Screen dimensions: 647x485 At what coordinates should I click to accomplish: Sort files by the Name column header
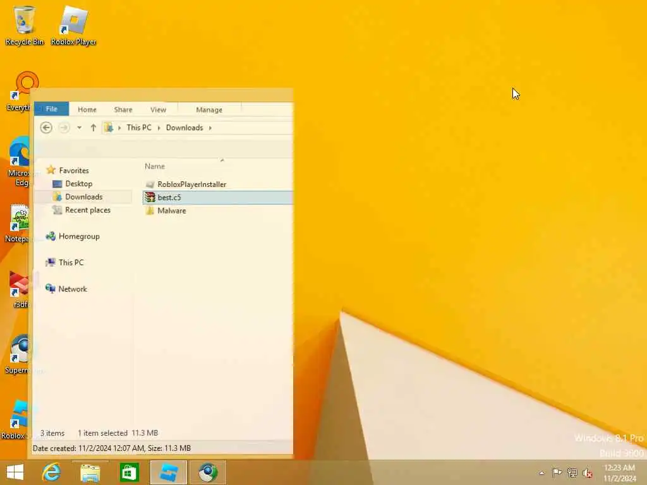(x=155, y=166)
